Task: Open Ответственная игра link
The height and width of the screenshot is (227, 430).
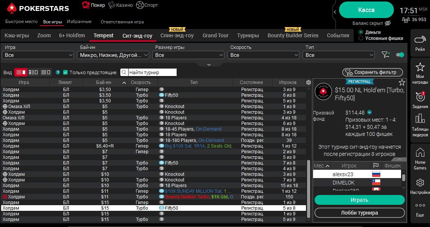Action: [122, 22]
